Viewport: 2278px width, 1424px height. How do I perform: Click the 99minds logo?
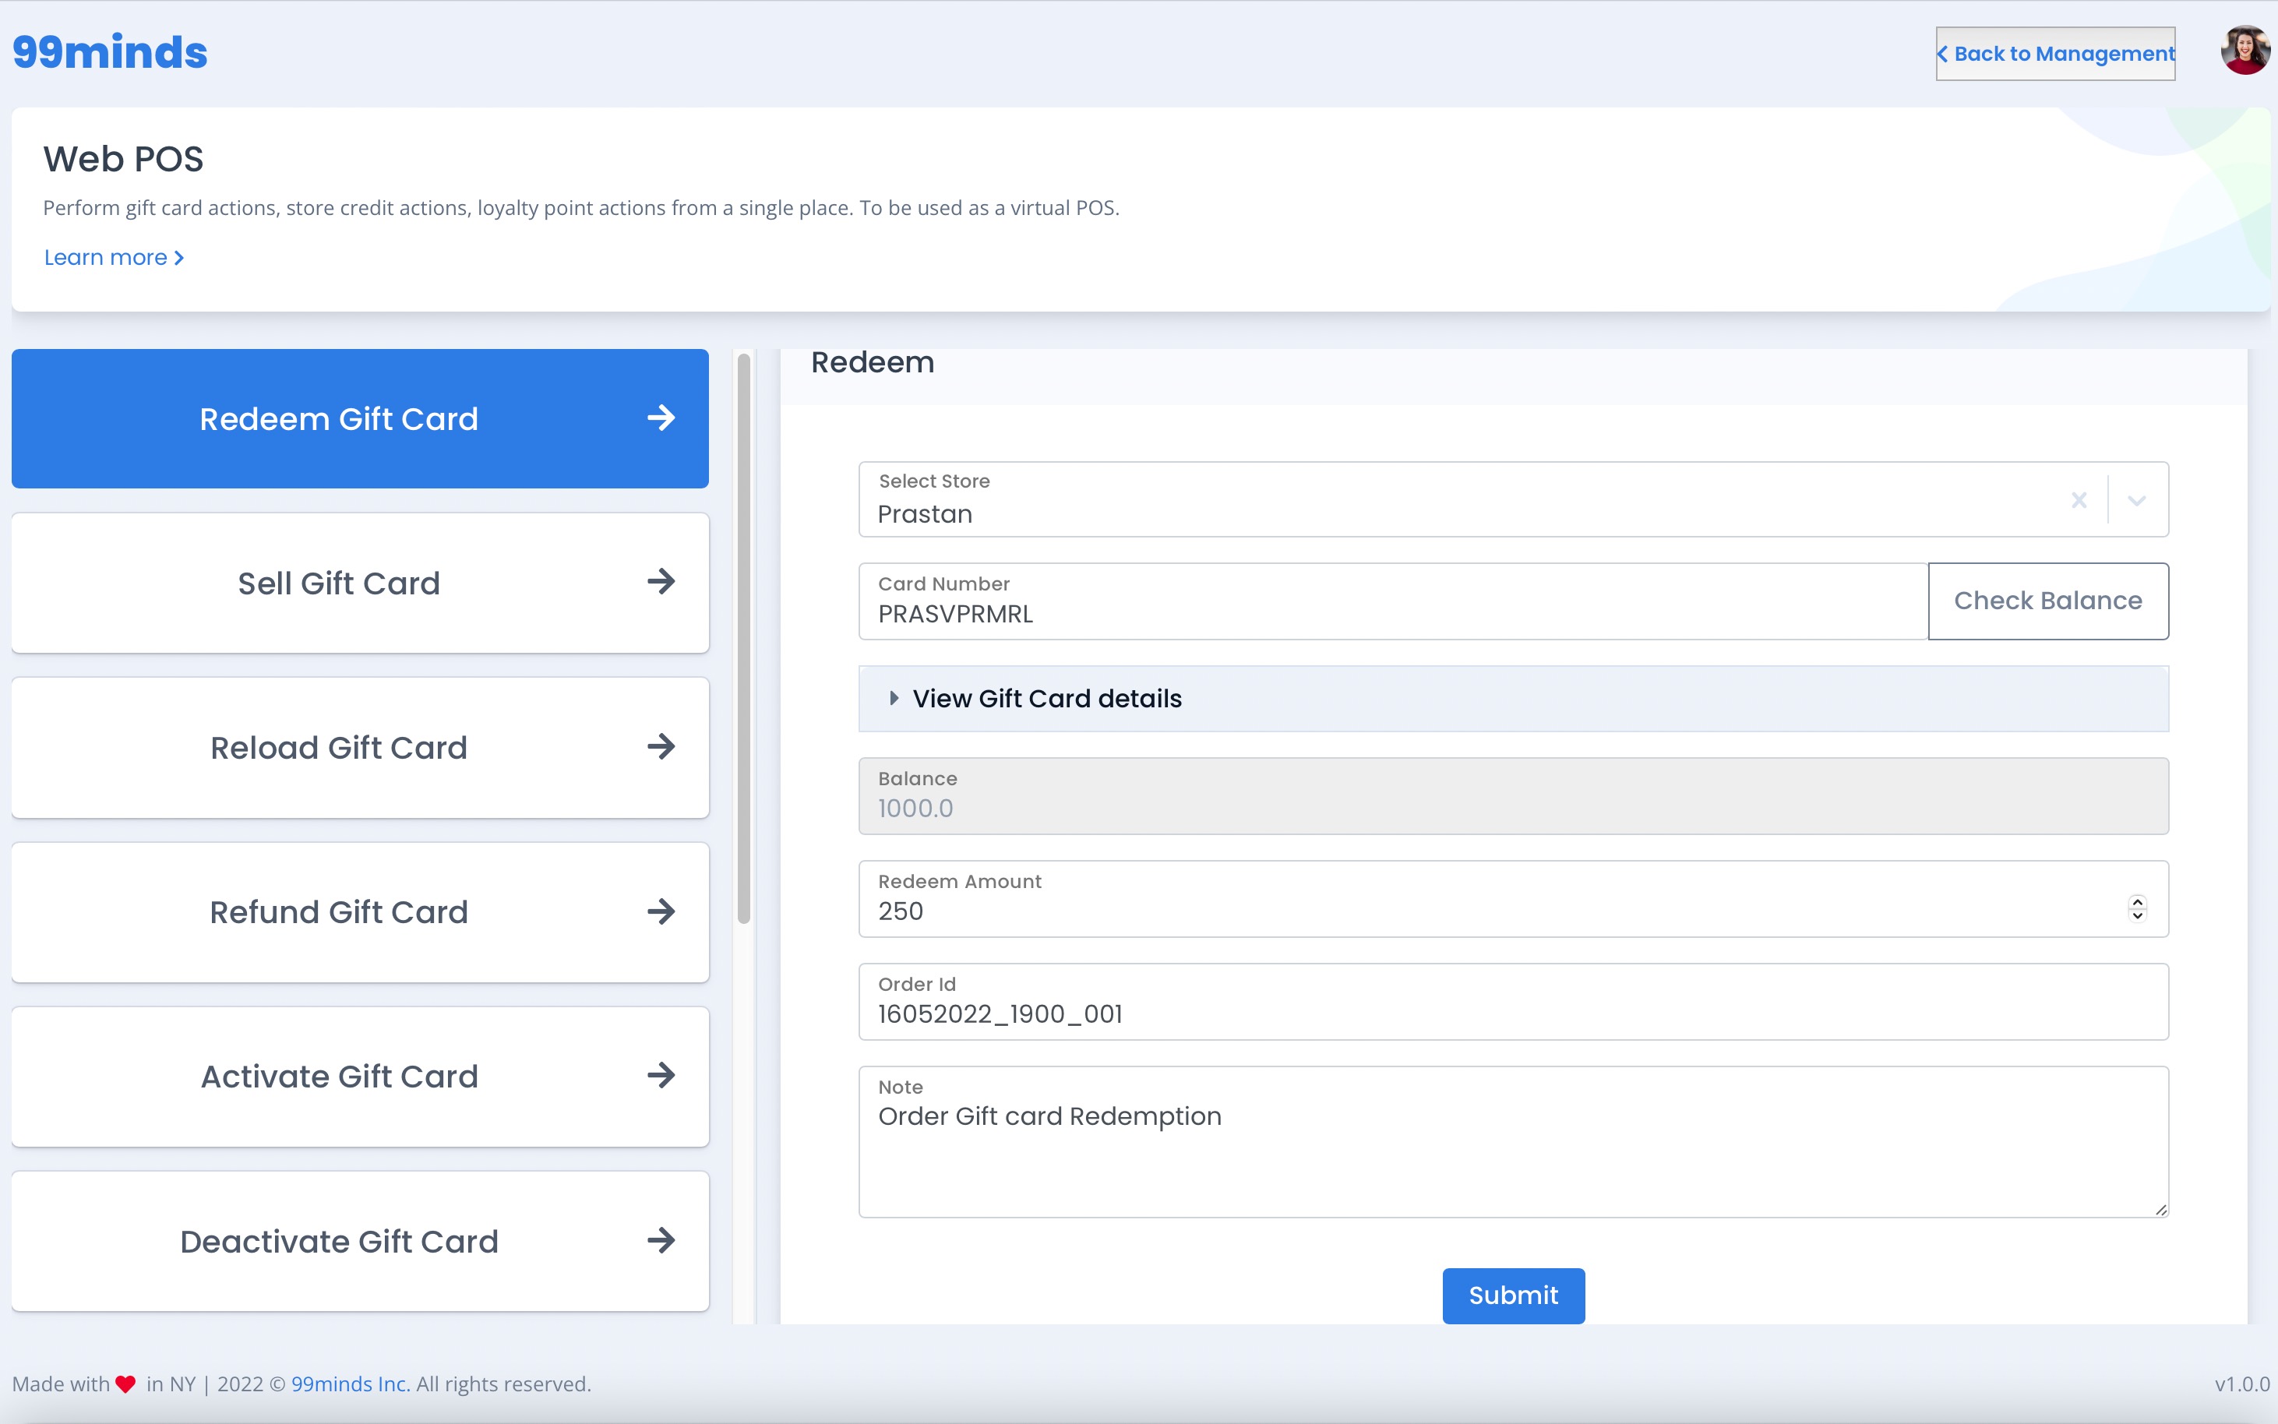pos(109,51)
